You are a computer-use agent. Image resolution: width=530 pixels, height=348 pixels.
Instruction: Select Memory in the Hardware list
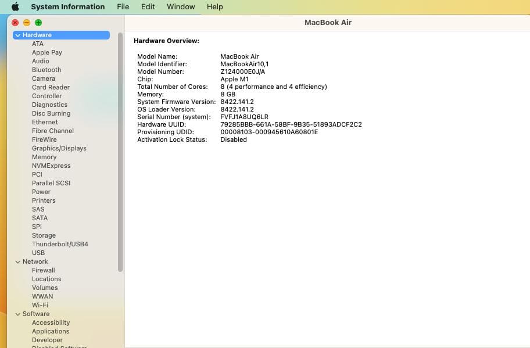point(44,157)
